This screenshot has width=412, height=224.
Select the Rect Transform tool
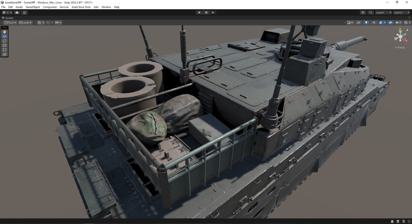4,49
